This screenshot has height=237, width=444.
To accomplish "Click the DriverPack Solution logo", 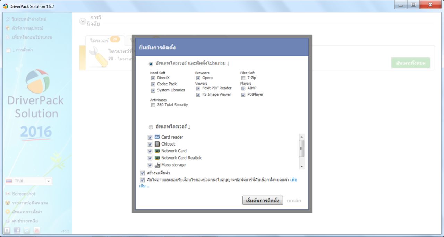I will [38, 81].
